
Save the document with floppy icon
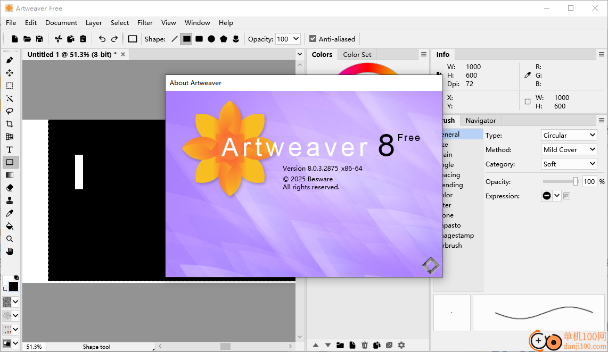pyautogui.click(x=39, y=39)
